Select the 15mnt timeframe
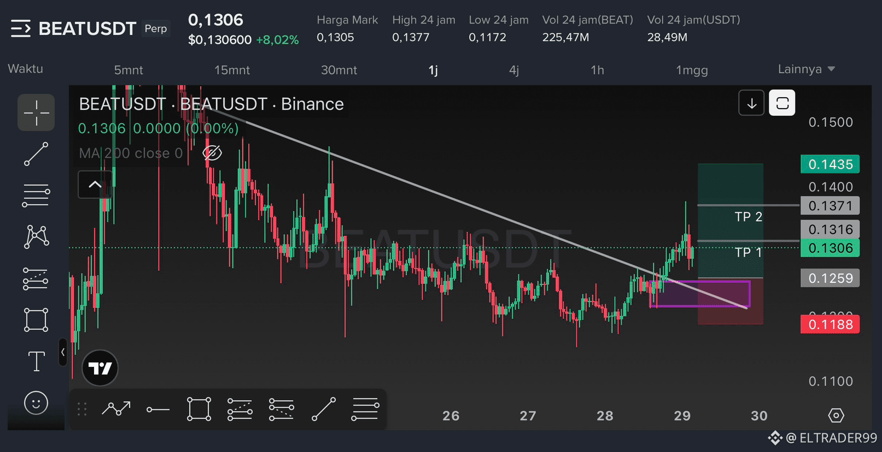Viewport: 882px width, 452px height. (x=232, y=70)
